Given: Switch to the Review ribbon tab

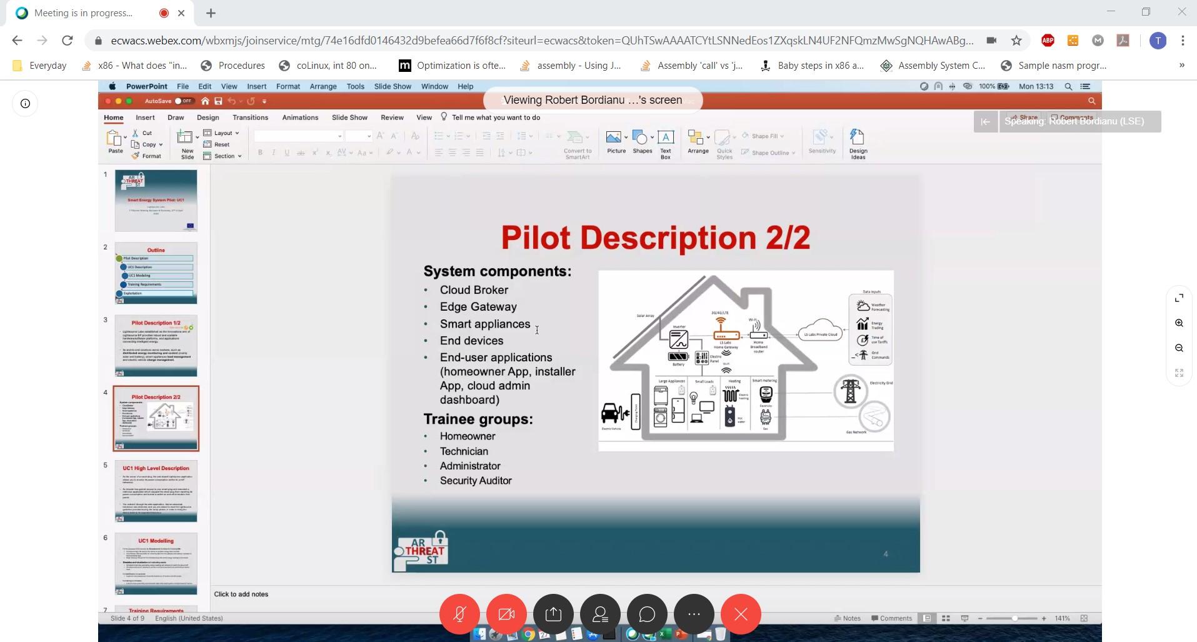Looking at the screenshot, I should click(392, 118).
